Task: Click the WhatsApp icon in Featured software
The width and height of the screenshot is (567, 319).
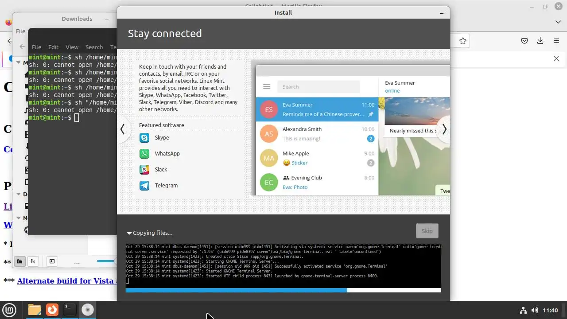Action: (144, 154)
